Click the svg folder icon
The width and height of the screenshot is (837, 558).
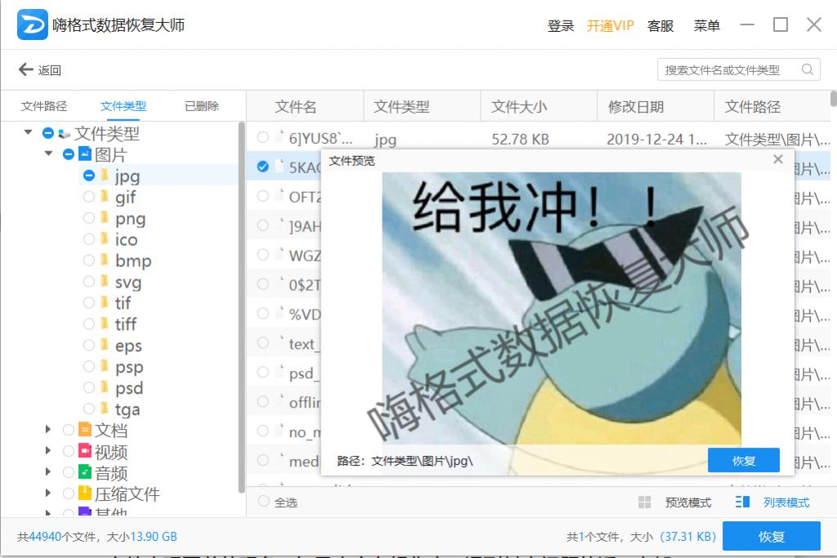105,281
